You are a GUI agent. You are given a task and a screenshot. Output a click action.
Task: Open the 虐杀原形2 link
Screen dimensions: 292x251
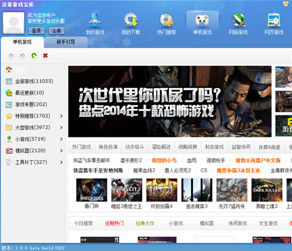[x=131, y=160]
